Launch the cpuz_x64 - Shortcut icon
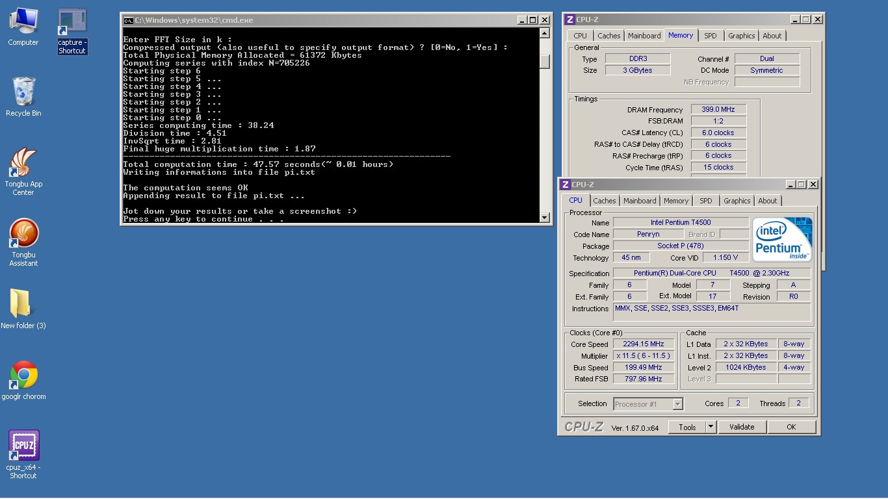 point(23,454)
